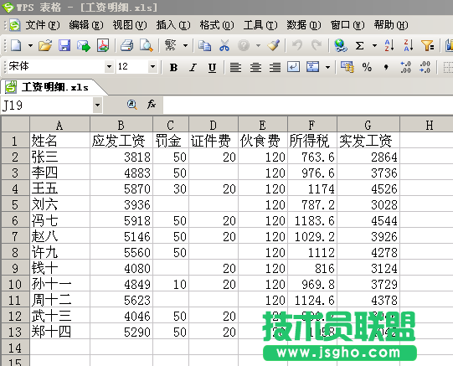The image size is (453, 366).
Task: Open the 工具(T) menu
Action: [x=260, y=25]
